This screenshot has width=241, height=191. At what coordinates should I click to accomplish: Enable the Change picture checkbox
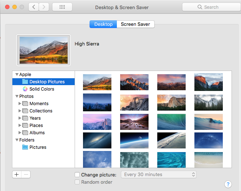click(77, 175)
